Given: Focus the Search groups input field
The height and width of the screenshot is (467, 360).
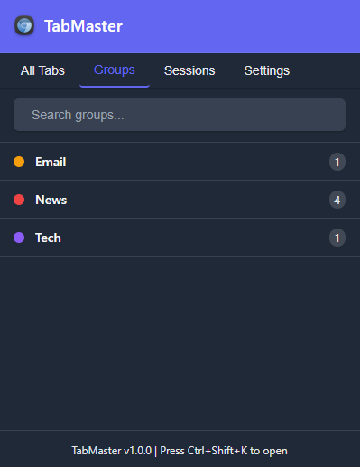Looking at the screenshot, I should click(x=180, y=115).
